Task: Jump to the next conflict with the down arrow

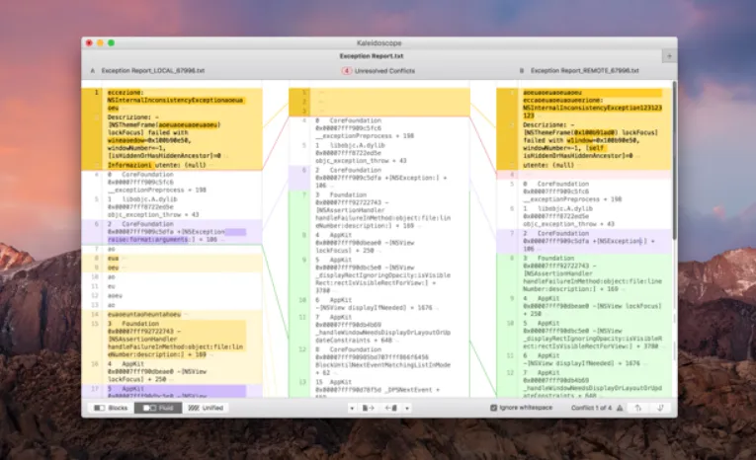Action: pos(660,408)
